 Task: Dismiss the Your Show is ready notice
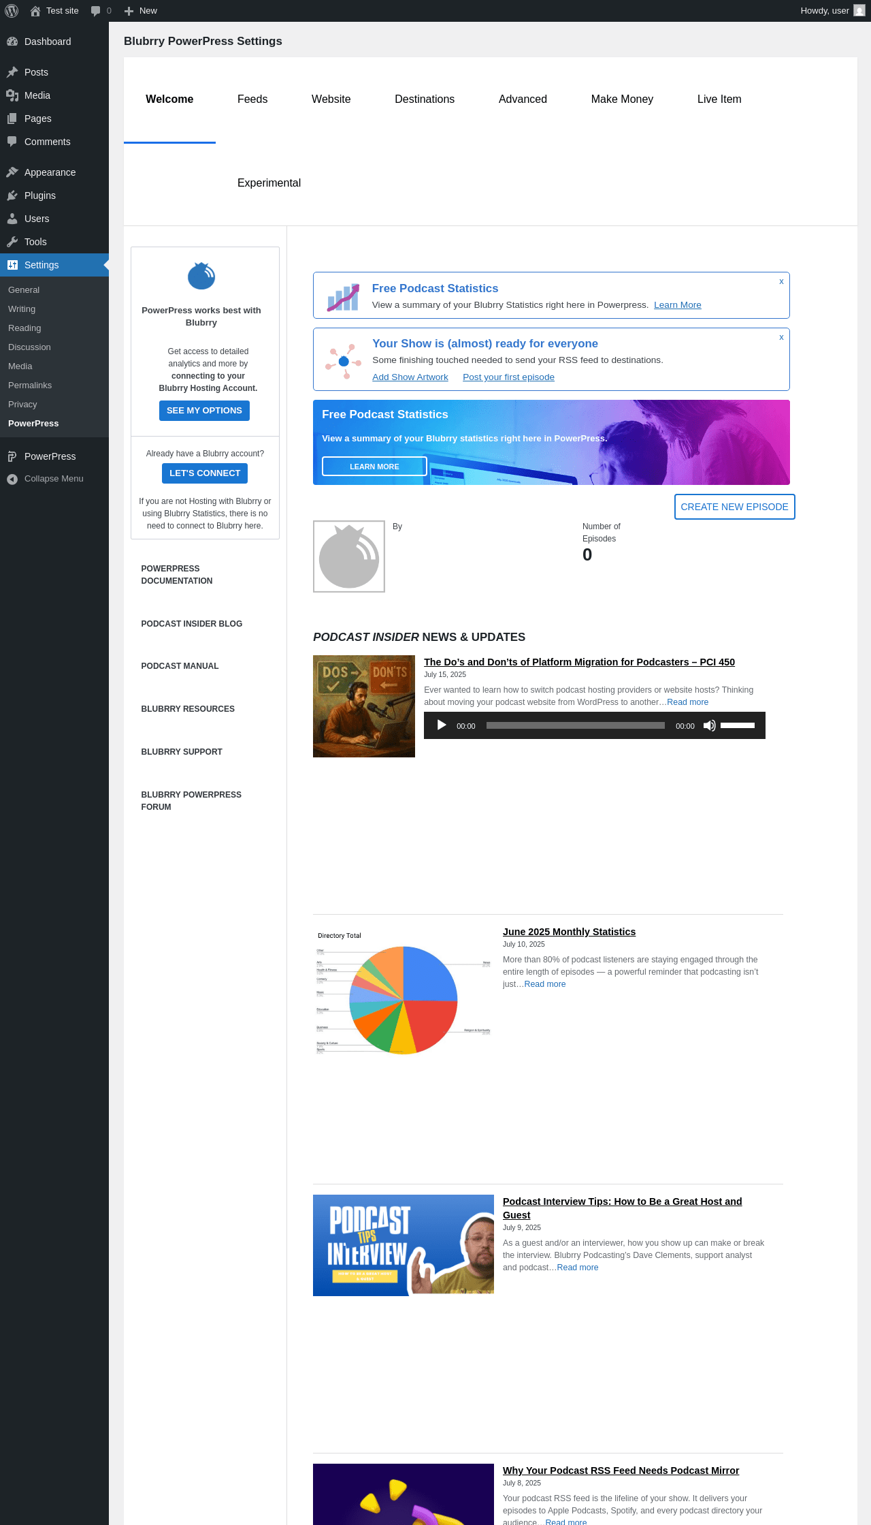[x=781, y=337]
